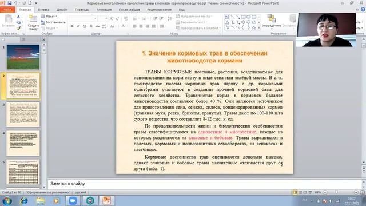The width and height of the screenshot is (366, 206).
Task: Open the Макет layout dropdown
Action: [x=49, y=17]
